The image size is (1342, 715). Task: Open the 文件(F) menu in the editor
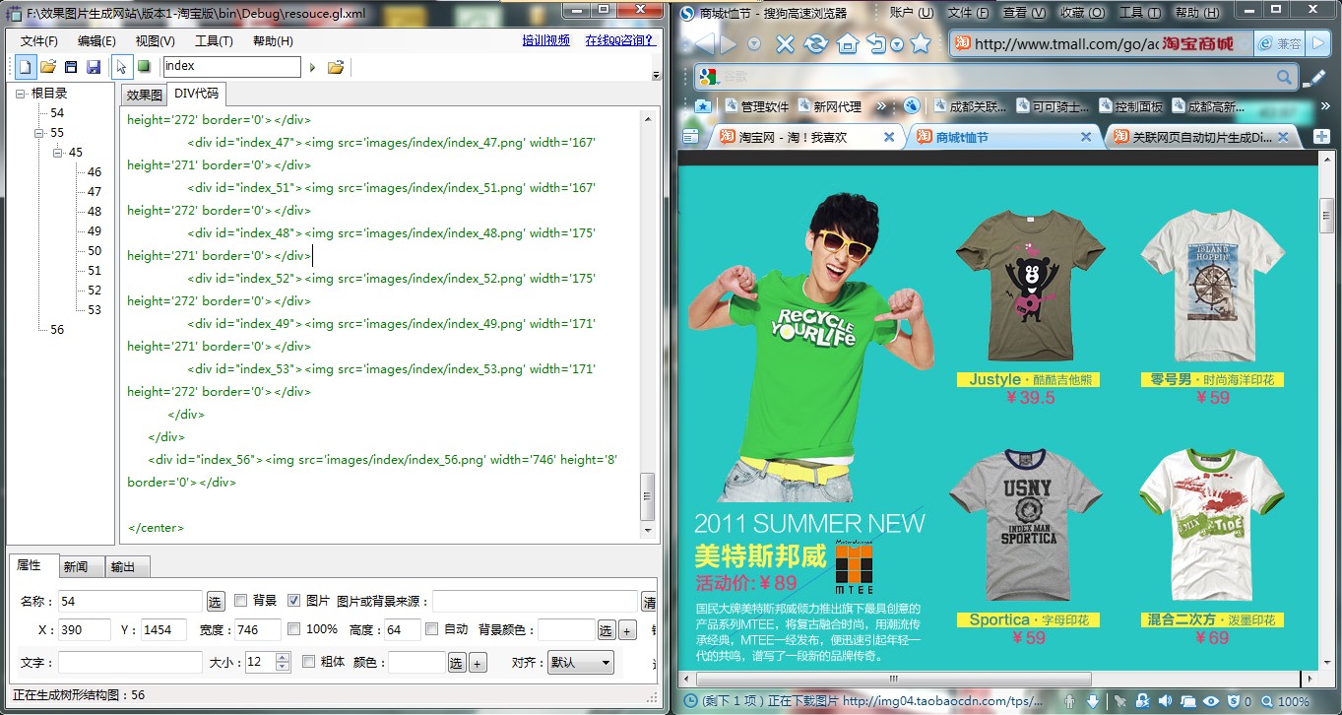pos(39,40)
